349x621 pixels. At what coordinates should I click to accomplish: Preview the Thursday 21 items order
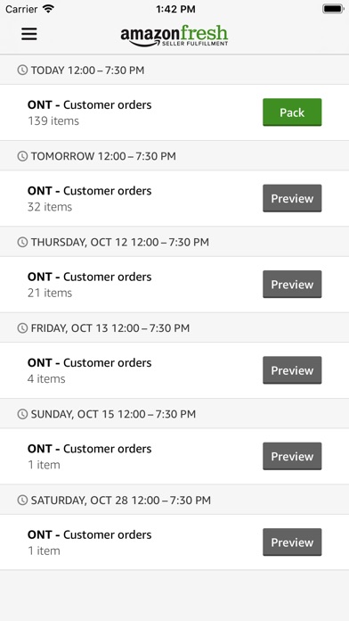(292, 284)
